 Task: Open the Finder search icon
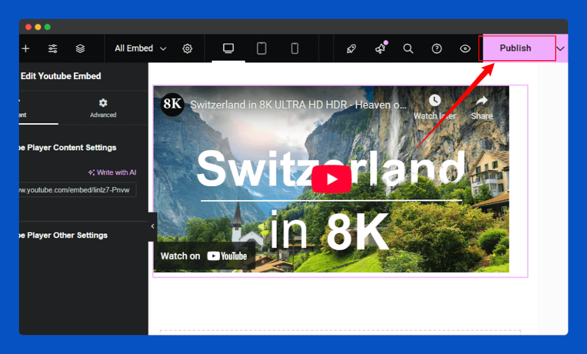pos(408,48)
